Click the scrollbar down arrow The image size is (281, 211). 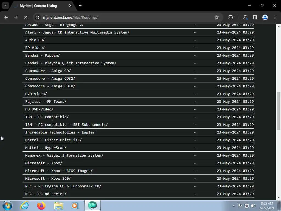click(x=279, y=198)
